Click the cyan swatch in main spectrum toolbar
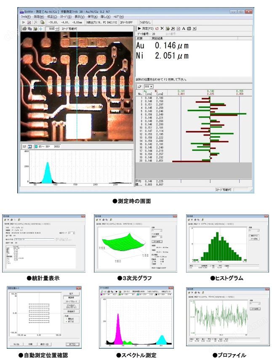Viewport: 272px width, 358px height. pyautogui.click(x=36, y=146)
